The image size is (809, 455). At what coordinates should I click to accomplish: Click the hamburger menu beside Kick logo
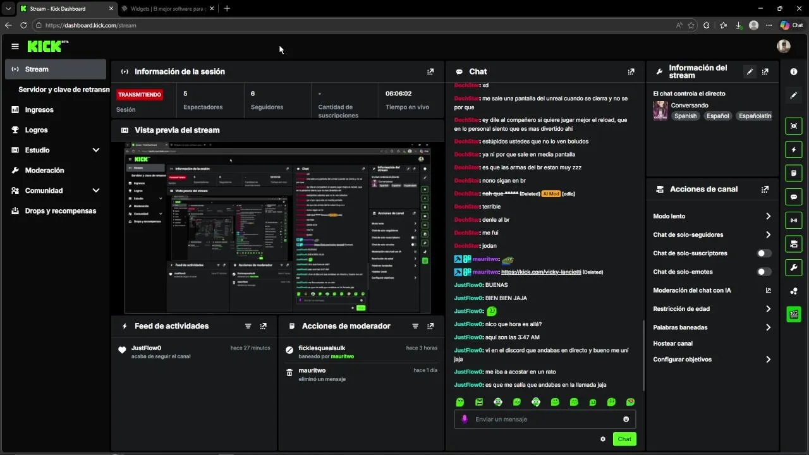15,46
